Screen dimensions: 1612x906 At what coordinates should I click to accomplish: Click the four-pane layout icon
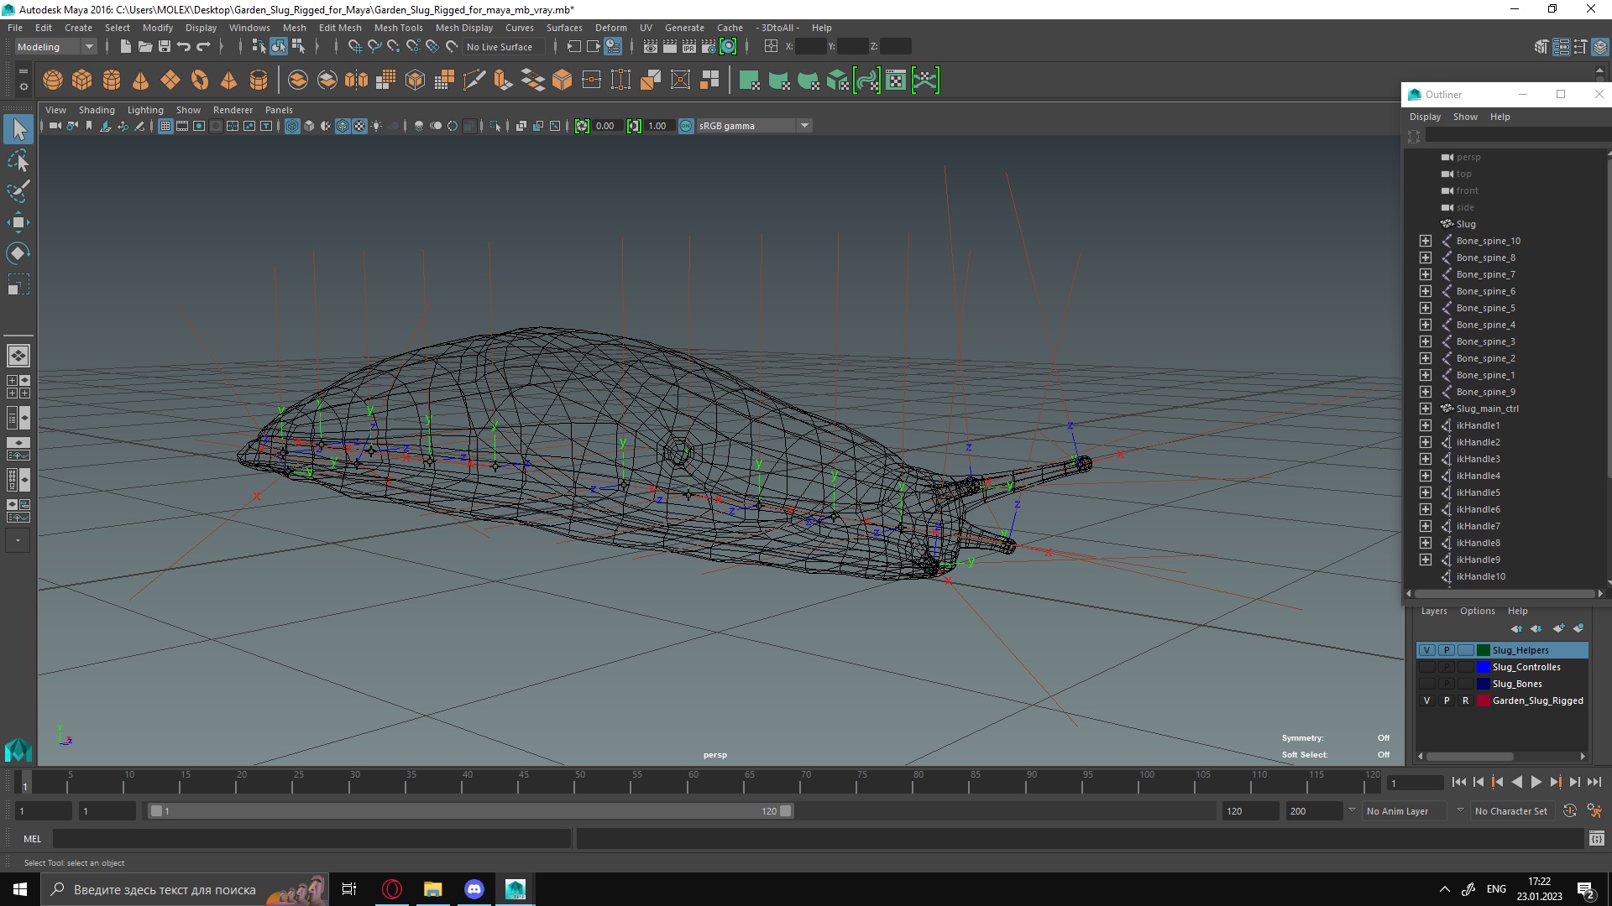point(18,387)
